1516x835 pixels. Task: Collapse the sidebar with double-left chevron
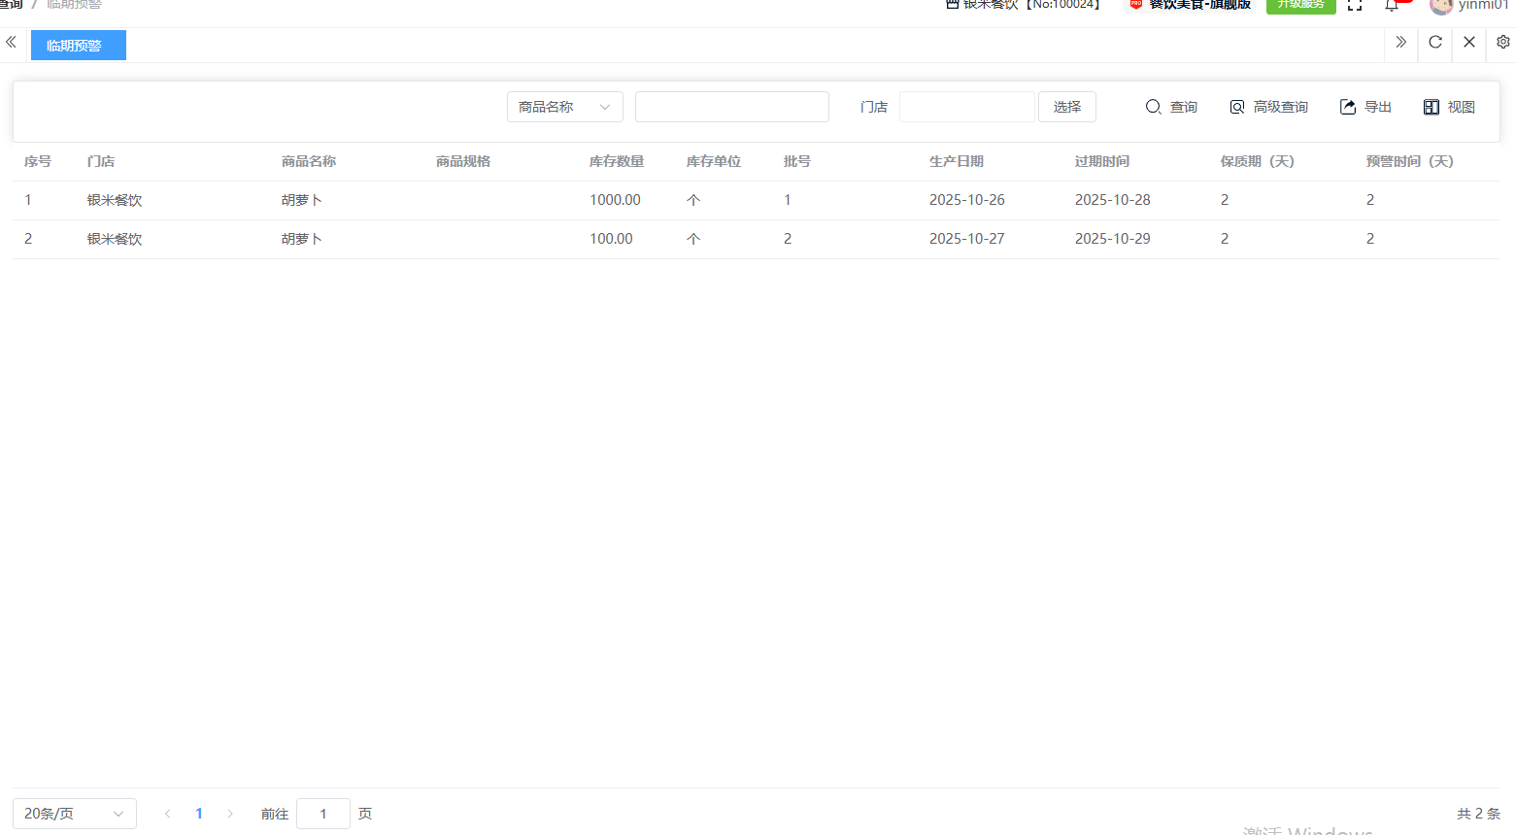11,43
